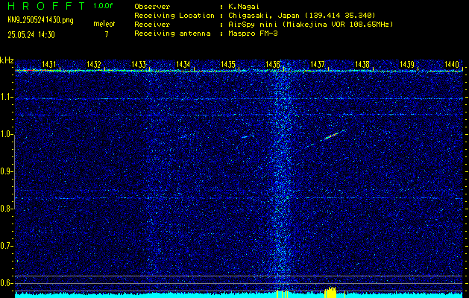Click the 0.7 kHz axis label
This screenshot has width=469, height=298.
click(x=7, y=246)
